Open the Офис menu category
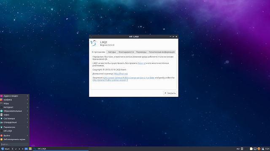 15,115
